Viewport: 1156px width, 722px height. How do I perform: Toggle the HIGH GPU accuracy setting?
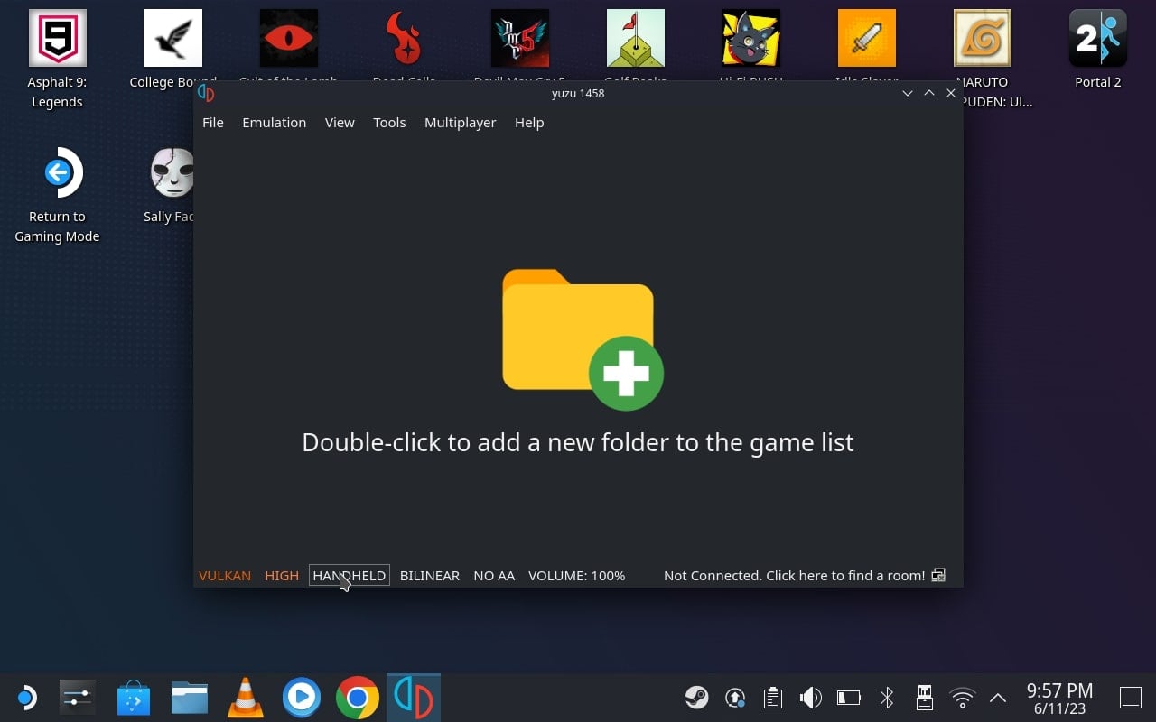point(282,575)
